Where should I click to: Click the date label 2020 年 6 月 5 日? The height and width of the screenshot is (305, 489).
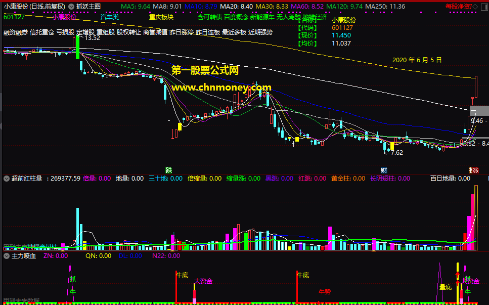(417, 60)
